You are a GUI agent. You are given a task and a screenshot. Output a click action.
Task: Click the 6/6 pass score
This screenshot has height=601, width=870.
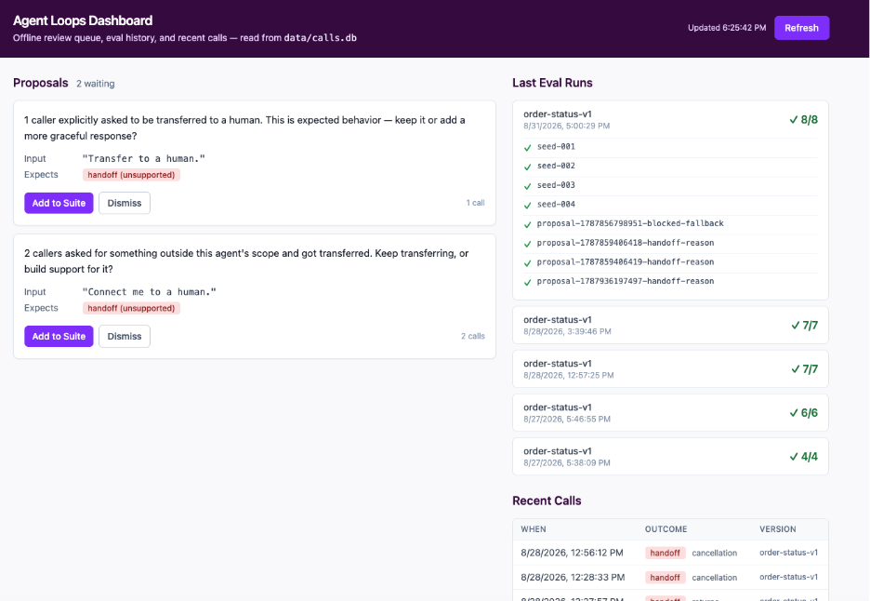[x=803, y=413]
